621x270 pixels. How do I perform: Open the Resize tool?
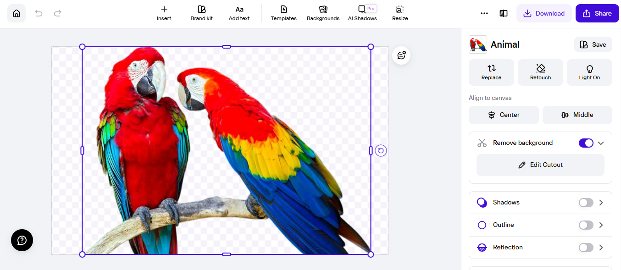pyautogui.click(x=399, y=13)
